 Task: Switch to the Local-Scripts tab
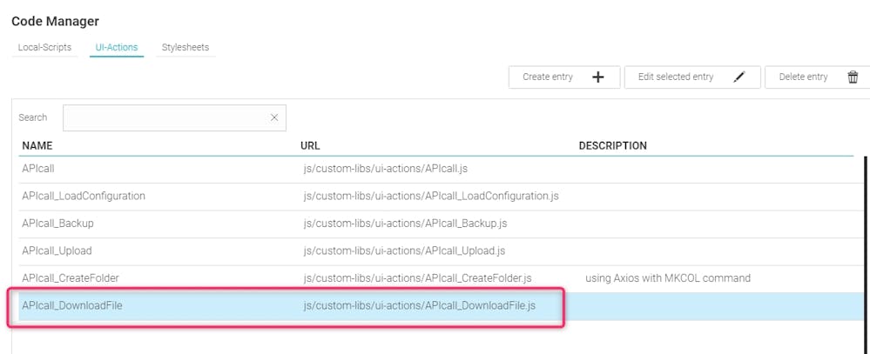[44, 47]
